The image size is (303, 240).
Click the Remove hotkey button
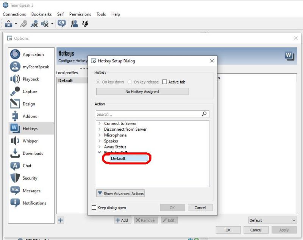click(146, 220)
